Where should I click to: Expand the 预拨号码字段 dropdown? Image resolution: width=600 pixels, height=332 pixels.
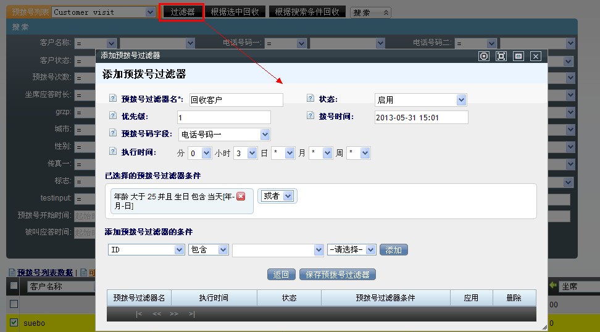pyautogui.click(x=224, y=135)
